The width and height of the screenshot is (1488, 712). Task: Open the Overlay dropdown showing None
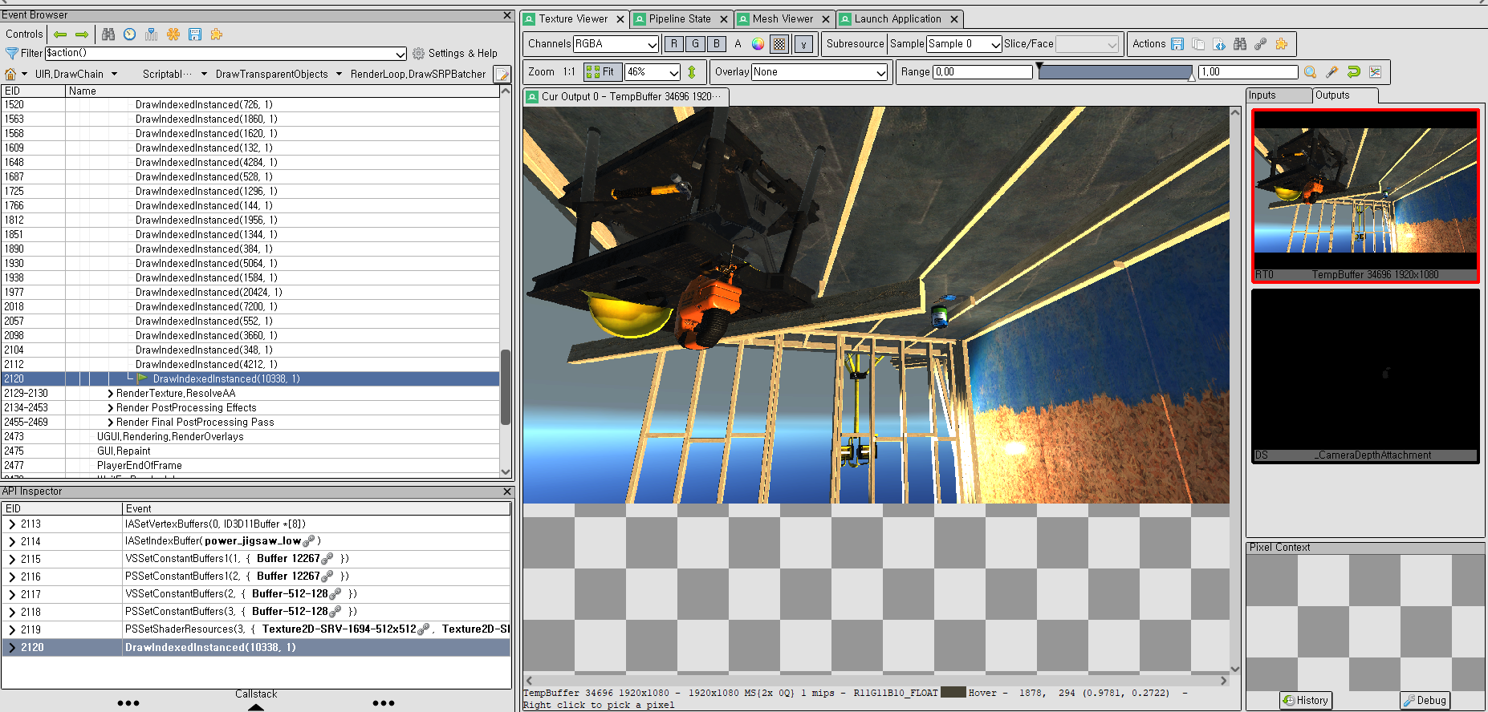(x=819, y=72)
